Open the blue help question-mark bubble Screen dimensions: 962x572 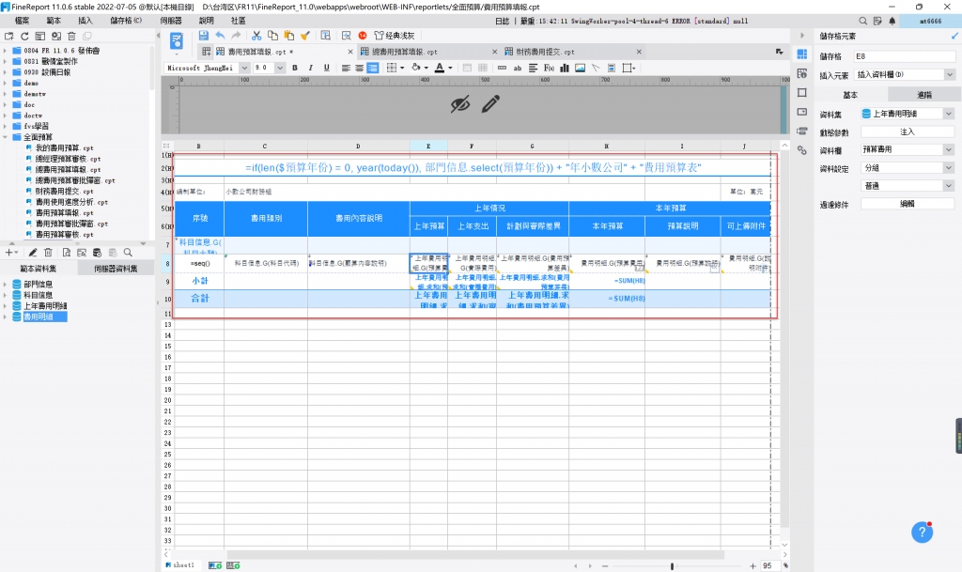[923, 533]
